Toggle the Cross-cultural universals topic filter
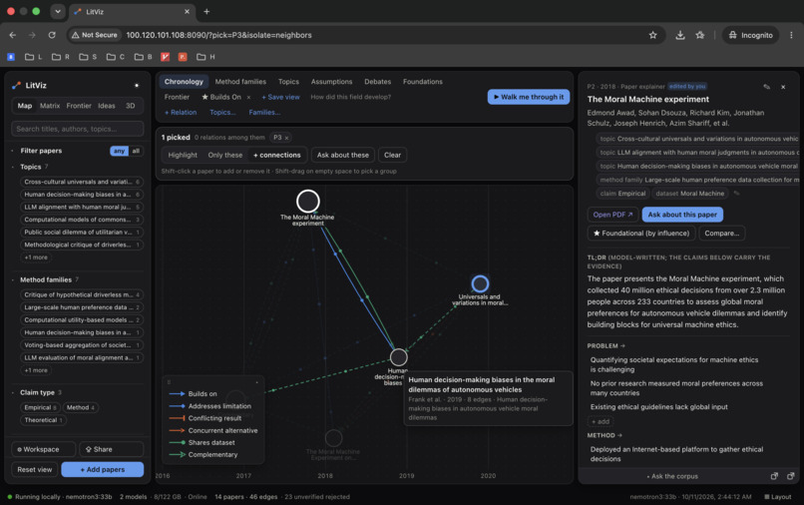The width and height of the screenshot is (804, 505). coord(82,182)
